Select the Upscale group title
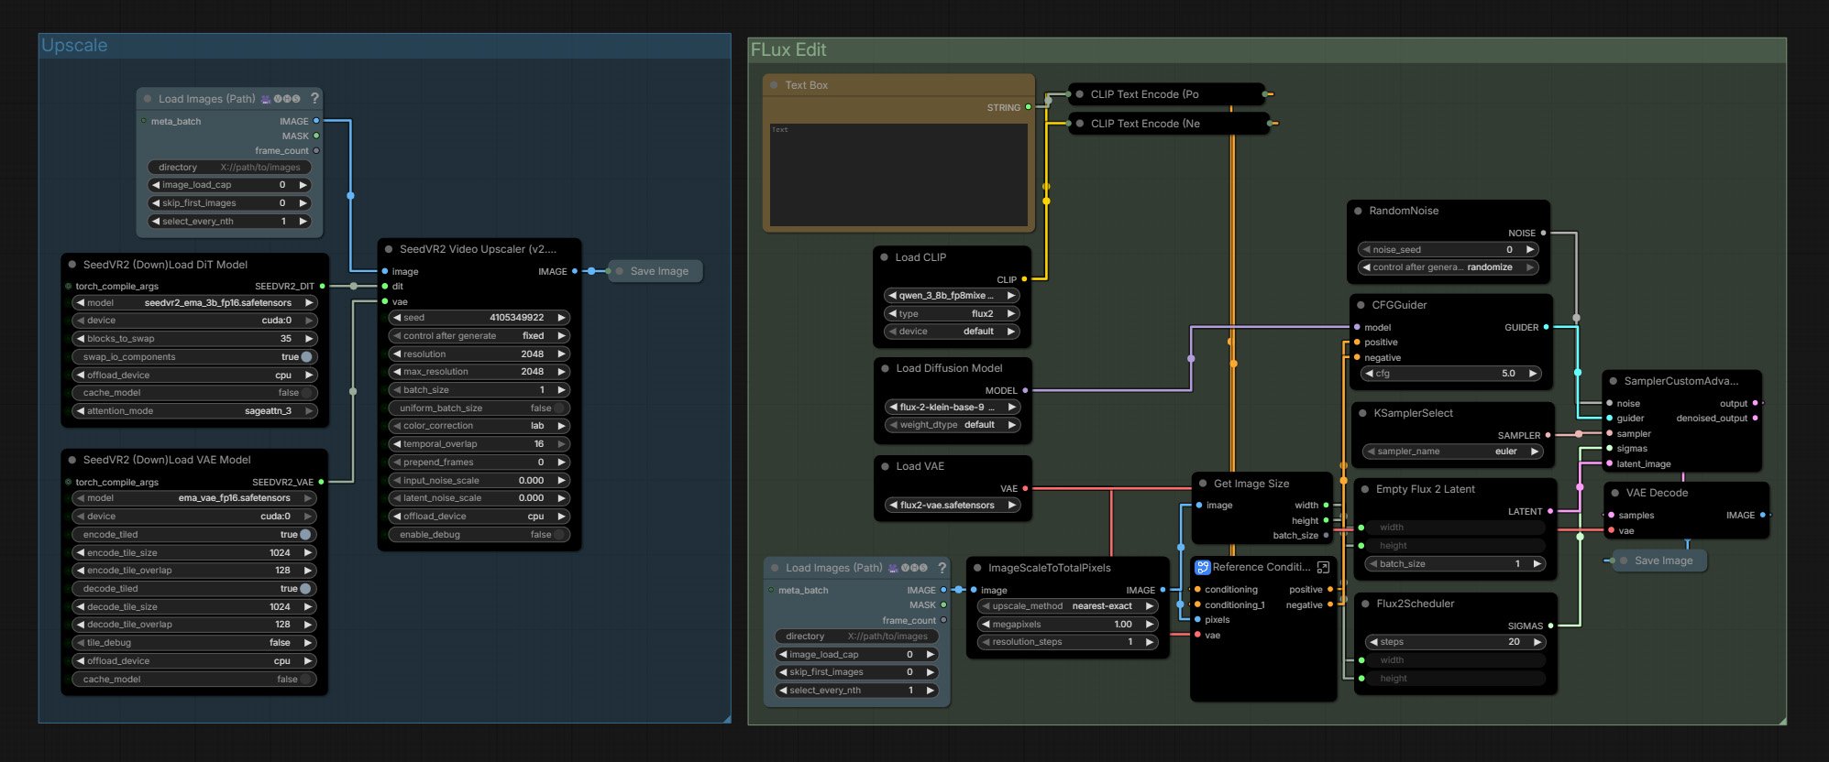 (74, 45)
